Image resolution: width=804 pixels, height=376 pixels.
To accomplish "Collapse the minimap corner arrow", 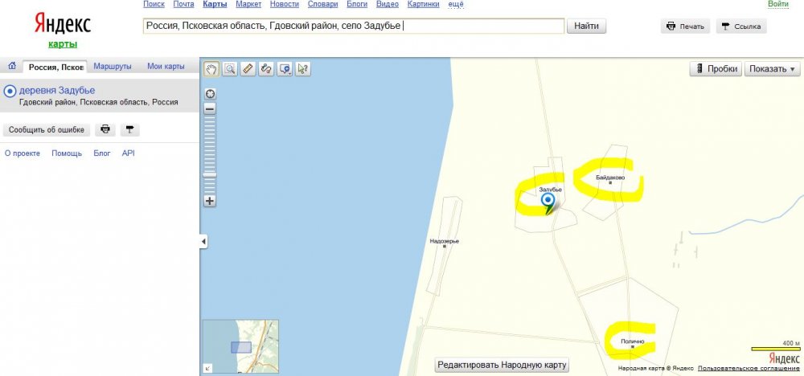I will 207,368.
